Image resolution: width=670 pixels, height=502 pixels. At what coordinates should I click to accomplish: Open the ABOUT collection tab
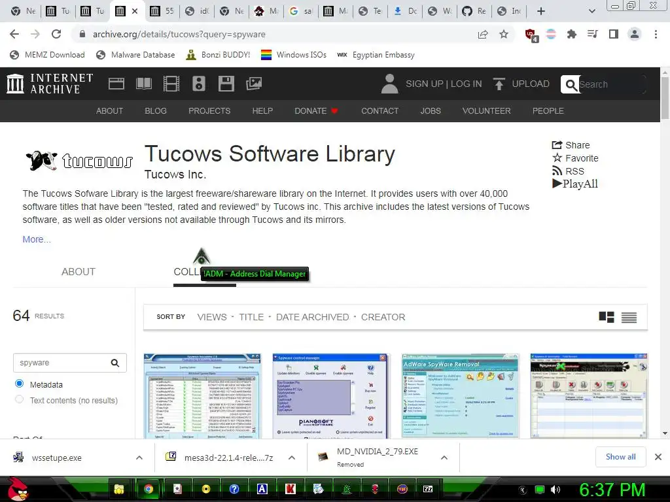pos(79,272)
